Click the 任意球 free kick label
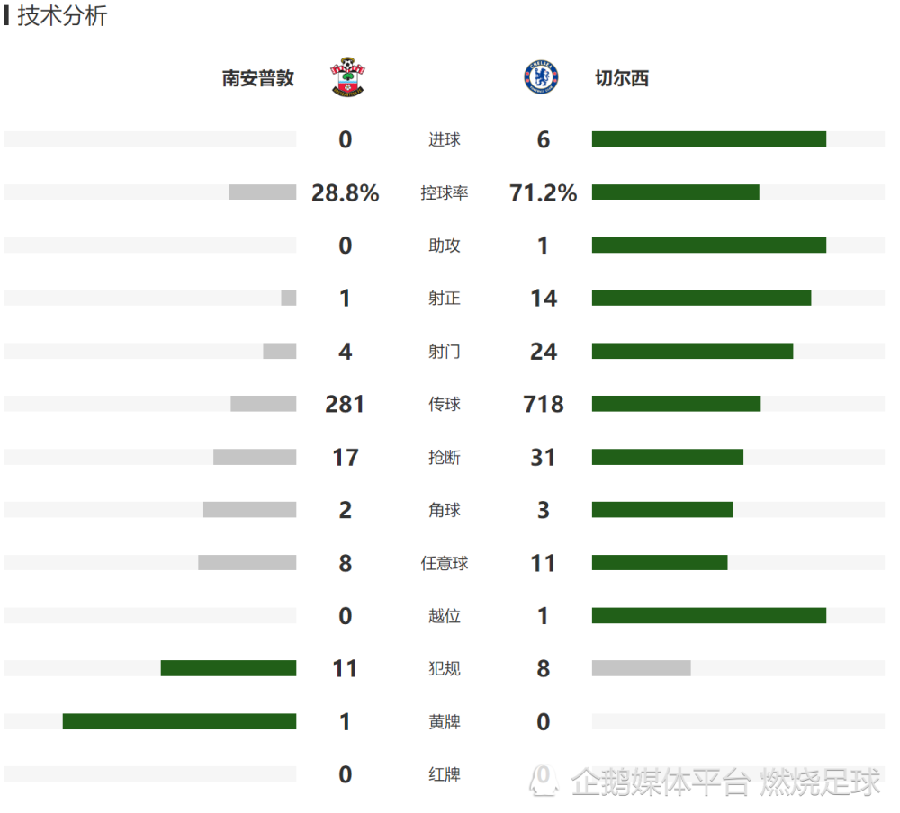Viewport: 900px width, 813px height. coord(444,564)
